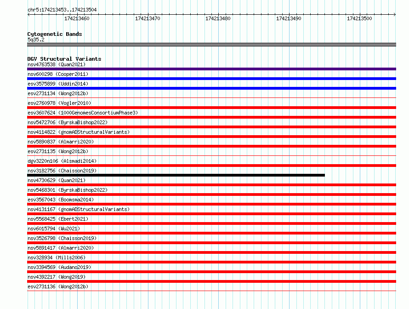
Task: Click the esv2760978 (Vogler2010) label
Action: (x=59, y=103)
